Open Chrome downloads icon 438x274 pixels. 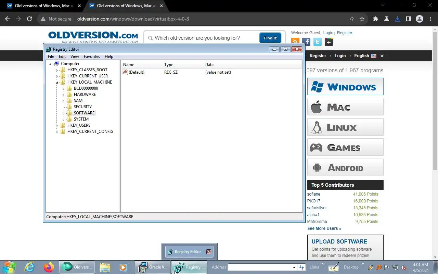[398, 19]
